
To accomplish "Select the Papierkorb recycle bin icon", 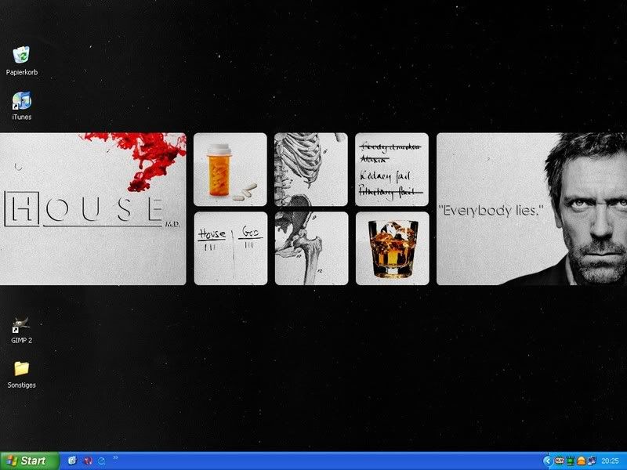I will 22,55.
